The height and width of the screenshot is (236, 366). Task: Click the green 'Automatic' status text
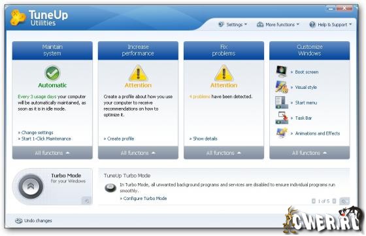[x=52, y=86]
